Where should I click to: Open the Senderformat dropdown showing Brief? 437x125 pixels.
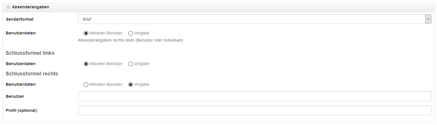(254, 19)
